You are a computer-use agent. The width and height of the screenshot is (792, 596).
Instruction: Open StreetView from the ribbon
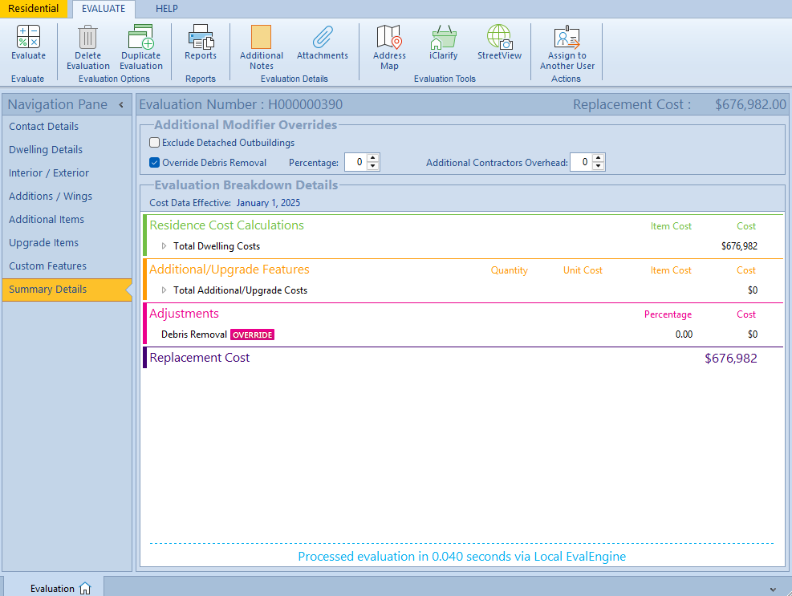[499, 37]
